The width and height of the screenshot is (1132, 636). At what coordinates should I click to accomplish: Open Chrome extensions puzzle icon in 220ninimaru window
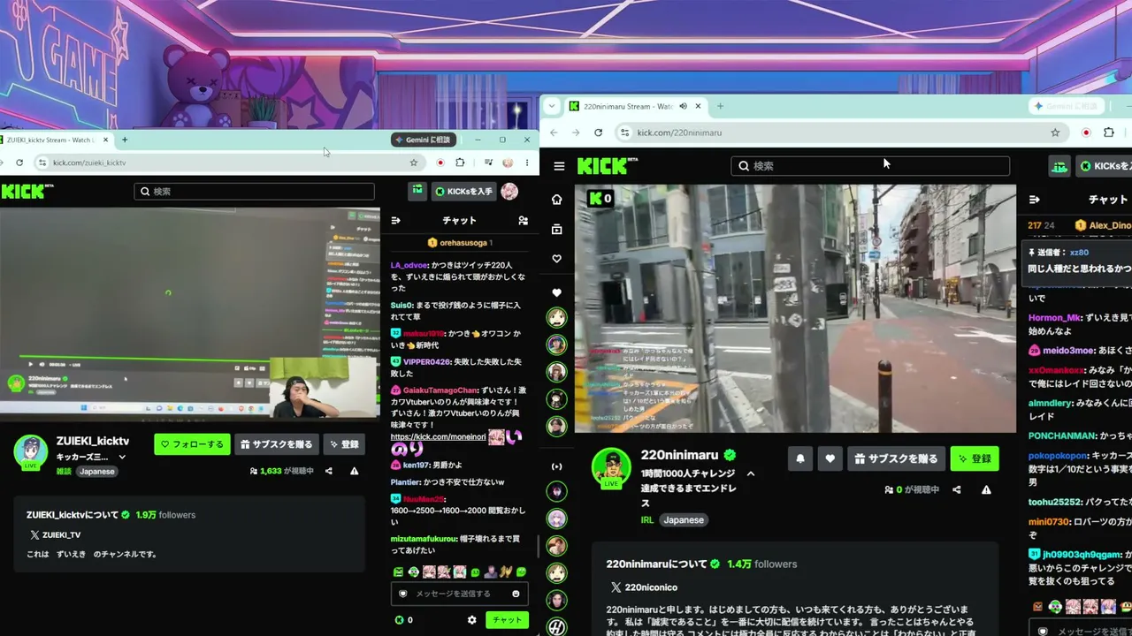pos(1109,132)
